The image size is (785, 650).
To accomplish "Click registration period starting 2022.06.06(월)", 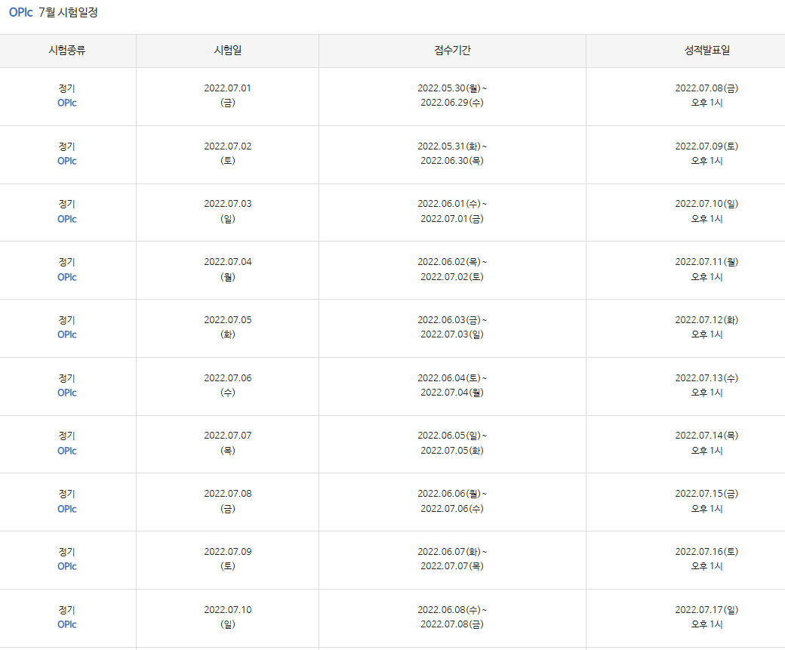I will click(452, 501).
